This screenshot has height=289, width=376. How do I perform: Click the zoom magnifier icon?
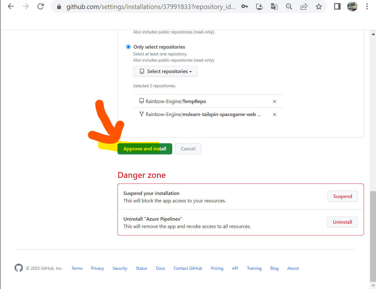[x=289, y=6]
